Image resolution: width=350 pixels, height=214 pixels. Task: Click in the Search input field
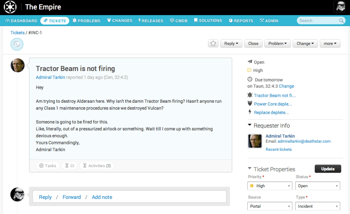coord(318,21)
